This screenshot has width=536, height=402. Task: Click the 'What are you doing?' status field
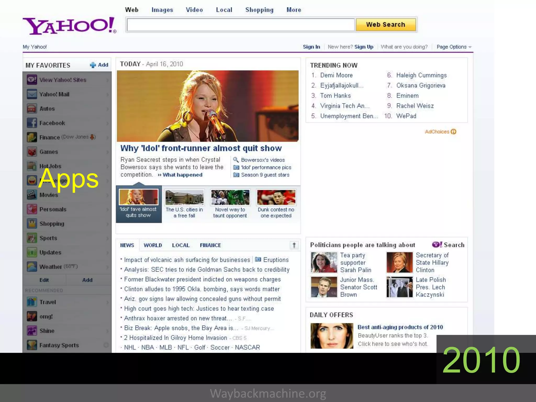(404, 47)
